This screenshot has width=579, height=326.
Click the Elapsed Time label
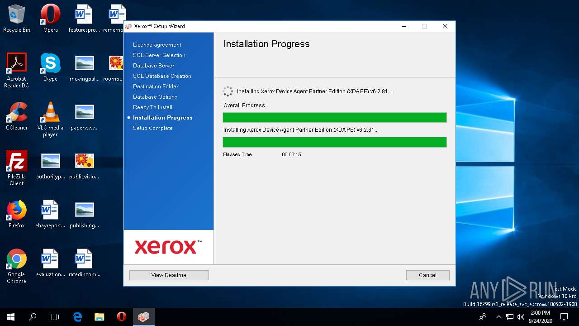click(x=237, y=155)
